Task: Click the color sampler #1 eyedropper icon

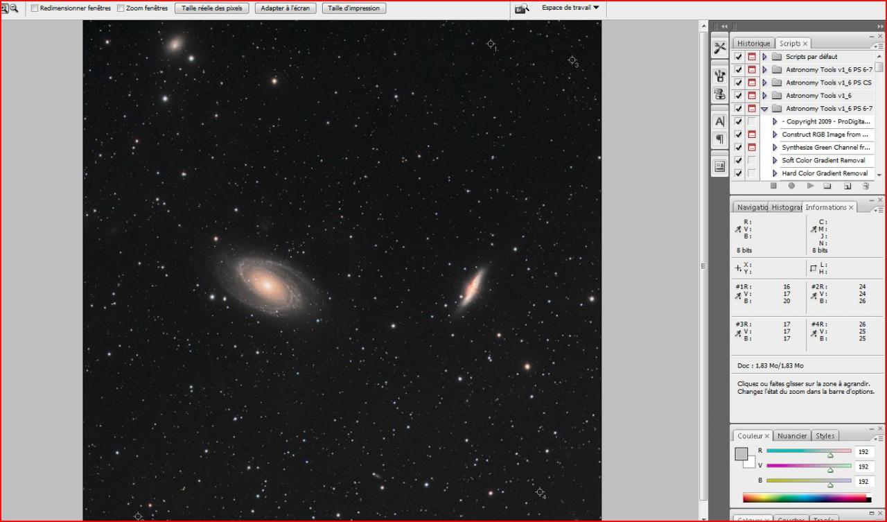Action: 739,295
